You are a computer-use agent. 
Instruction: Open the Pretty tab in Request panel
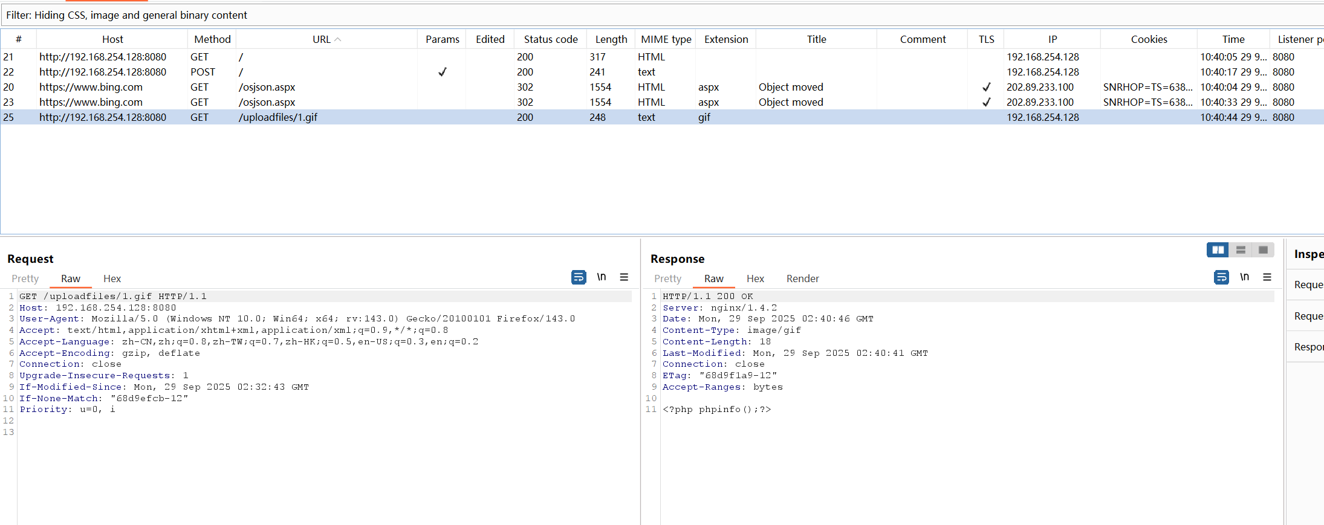pos(25,279)
